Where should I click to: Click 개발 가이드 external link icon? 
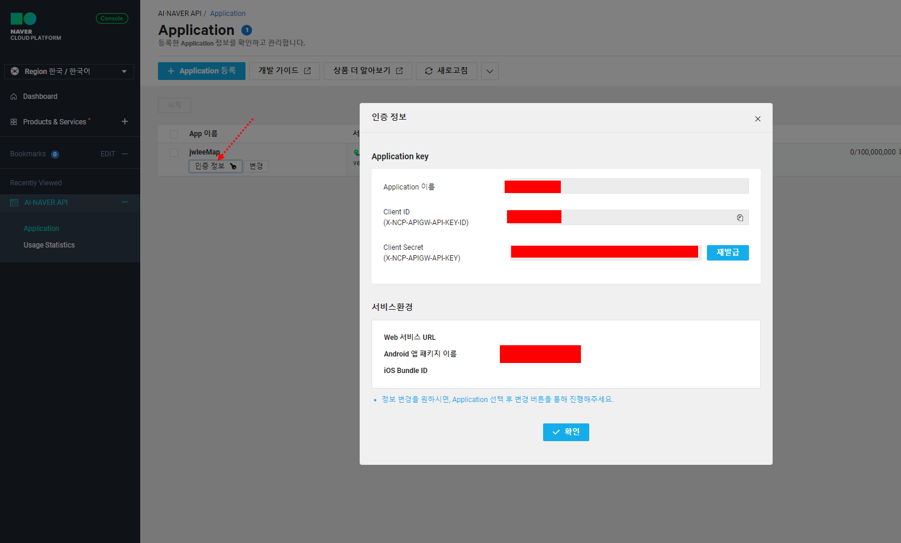(x=308, y=71)
